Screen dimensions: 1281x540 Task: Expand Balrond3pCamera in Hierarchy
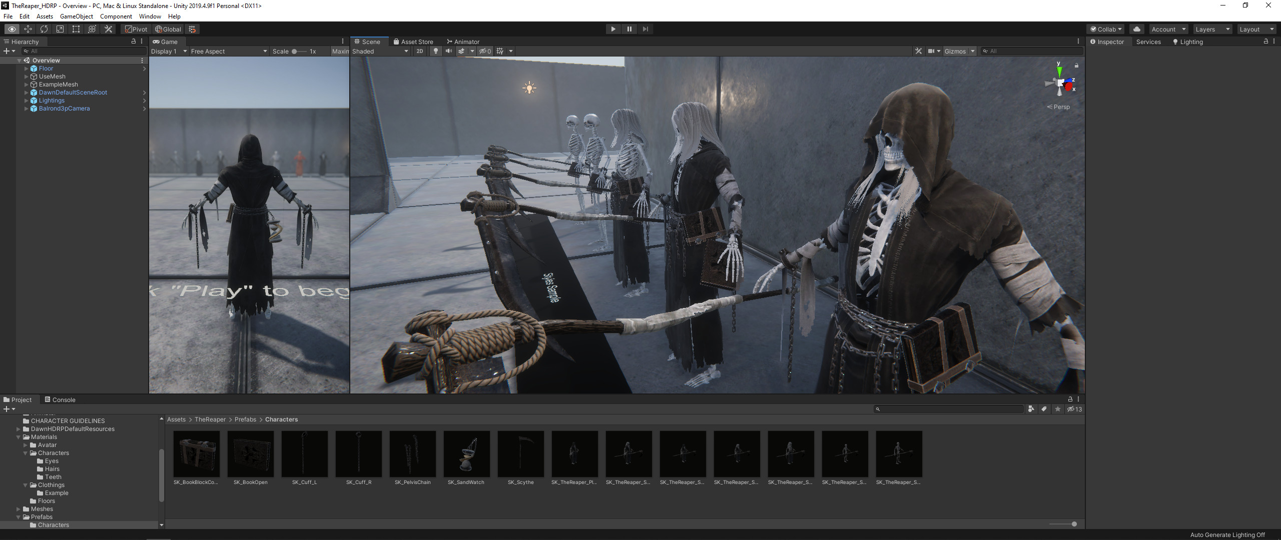click(26, 108)
